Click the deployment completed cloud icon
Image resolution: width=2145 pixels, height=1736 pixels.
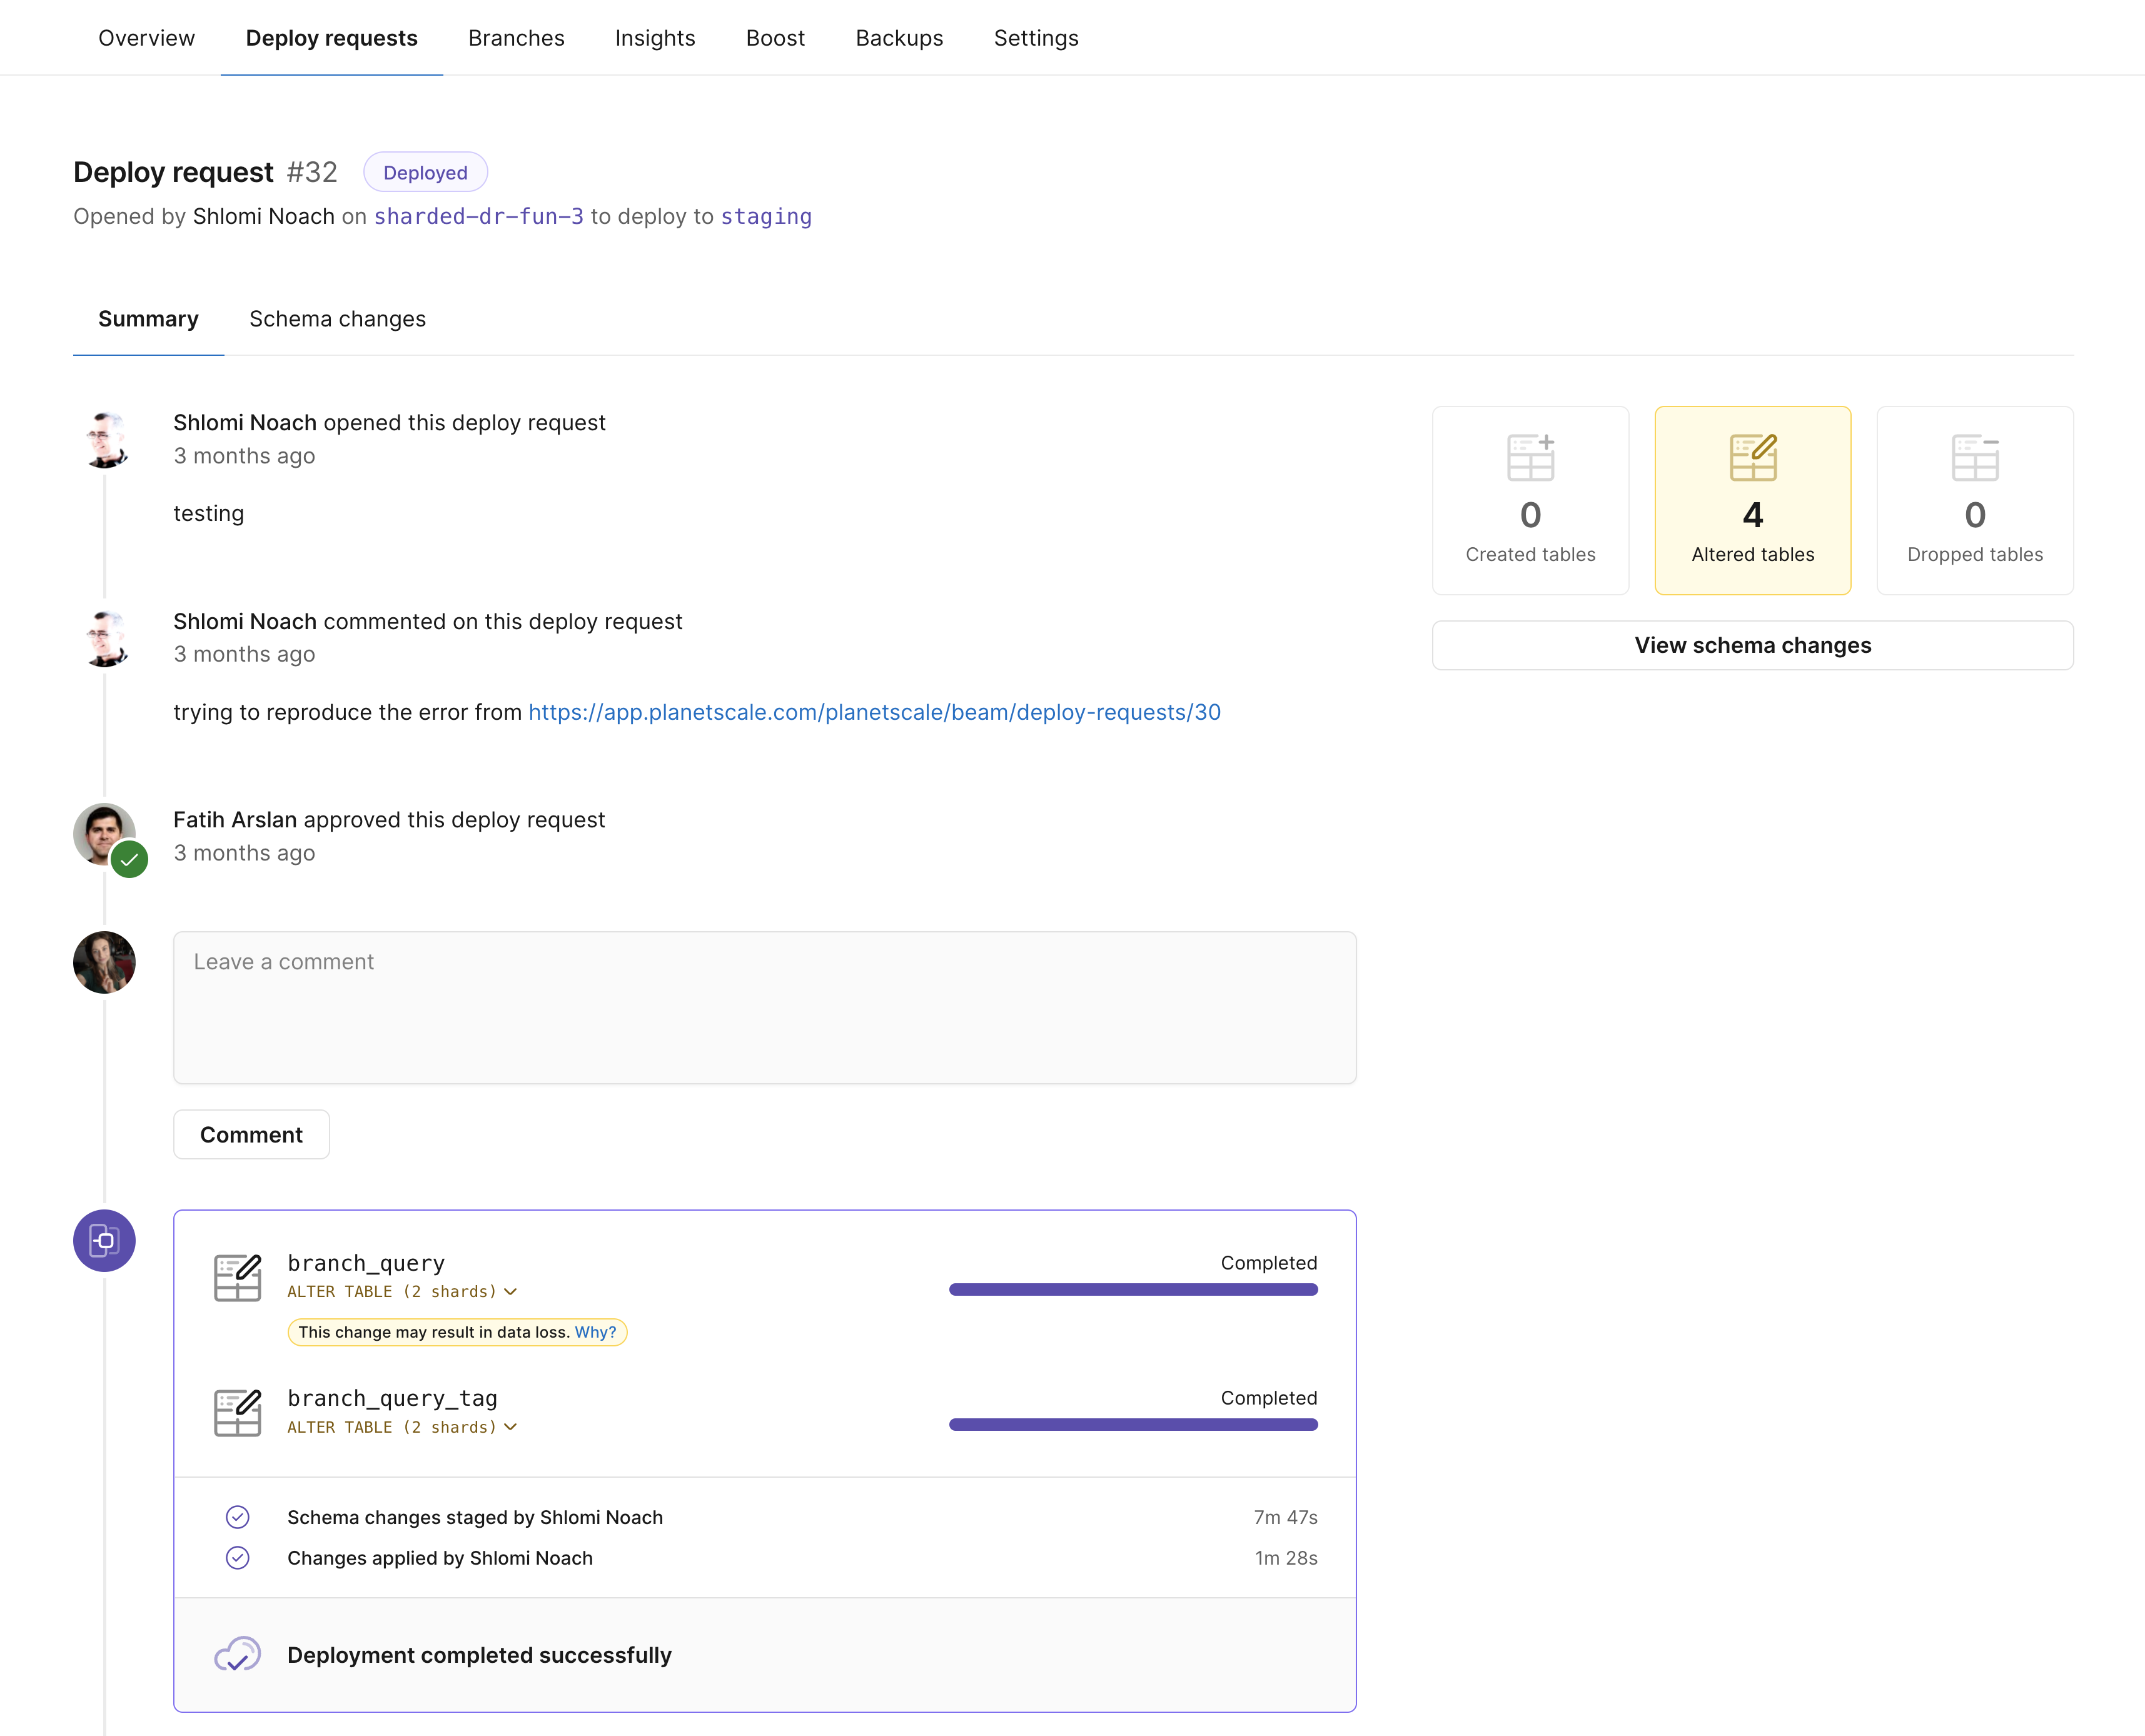(x=238, y=1654)
